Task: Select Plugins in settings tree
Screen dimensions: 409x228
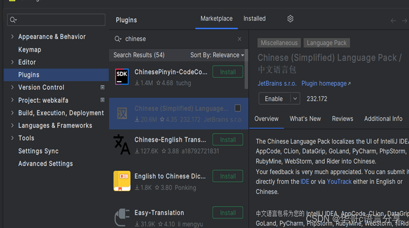Action: 56,75
